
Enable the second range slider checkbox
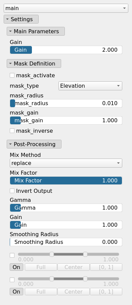pos(12,280)
